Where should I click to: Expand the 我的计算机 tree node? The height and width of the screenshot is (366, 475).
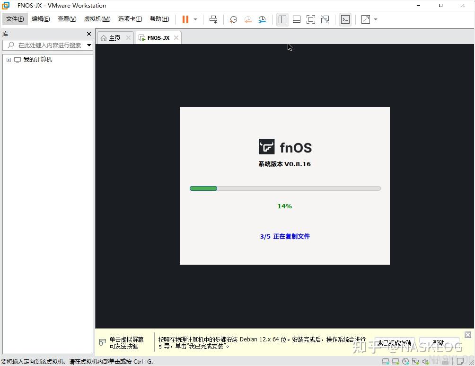pyautogui.click(x=8, y=59)
